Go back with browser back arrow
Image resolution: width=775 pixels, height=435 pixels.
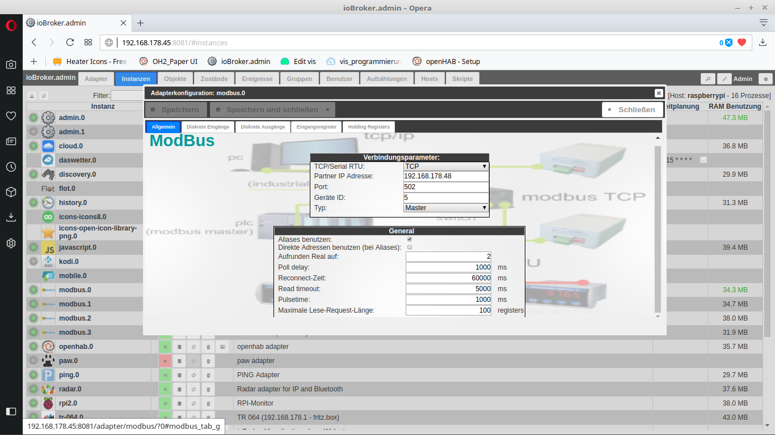click(x=34, y=42)
